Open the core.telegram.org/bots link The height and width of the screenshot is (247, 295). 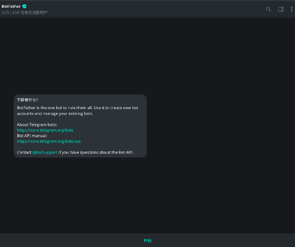[x=45, y=130]
